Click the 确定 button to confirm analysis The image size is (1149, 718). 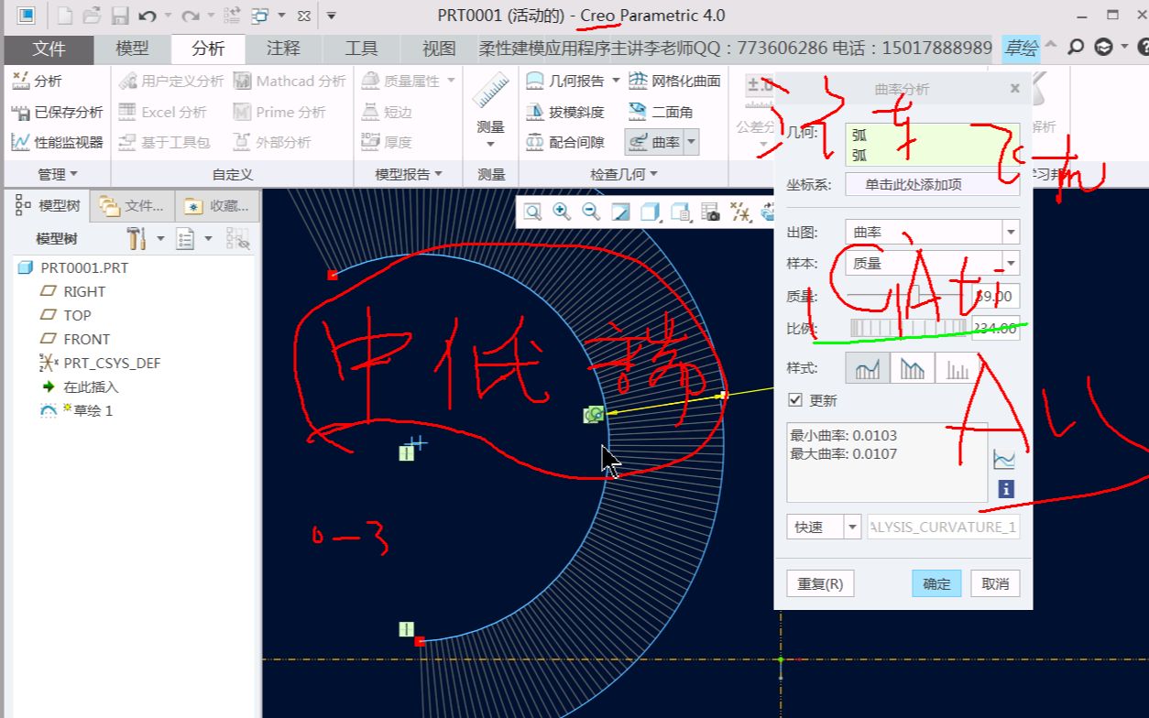click(936, 583)
